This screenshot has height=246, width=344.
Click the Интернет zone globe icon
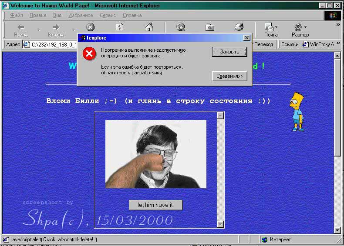[265, 239]
